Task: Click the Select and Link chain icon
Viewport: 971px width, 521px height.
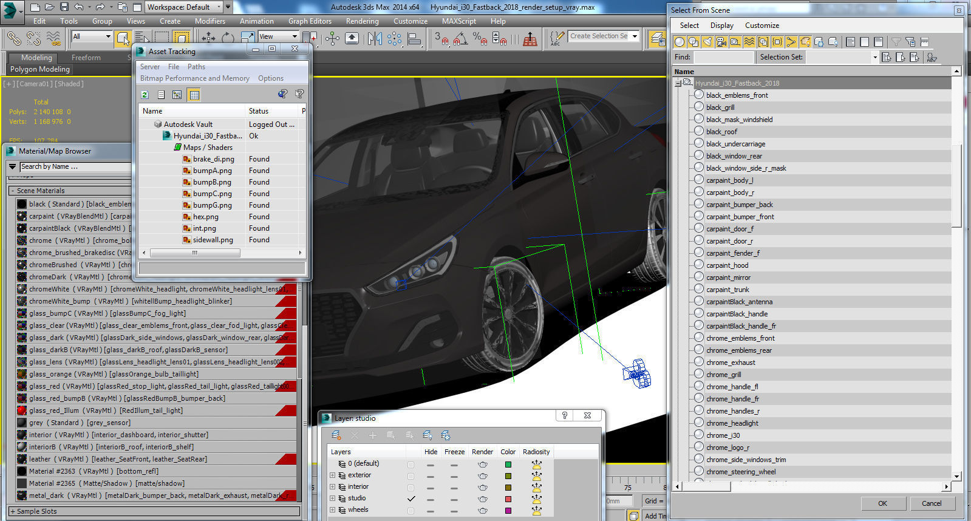Action: (x=14, y=38)
